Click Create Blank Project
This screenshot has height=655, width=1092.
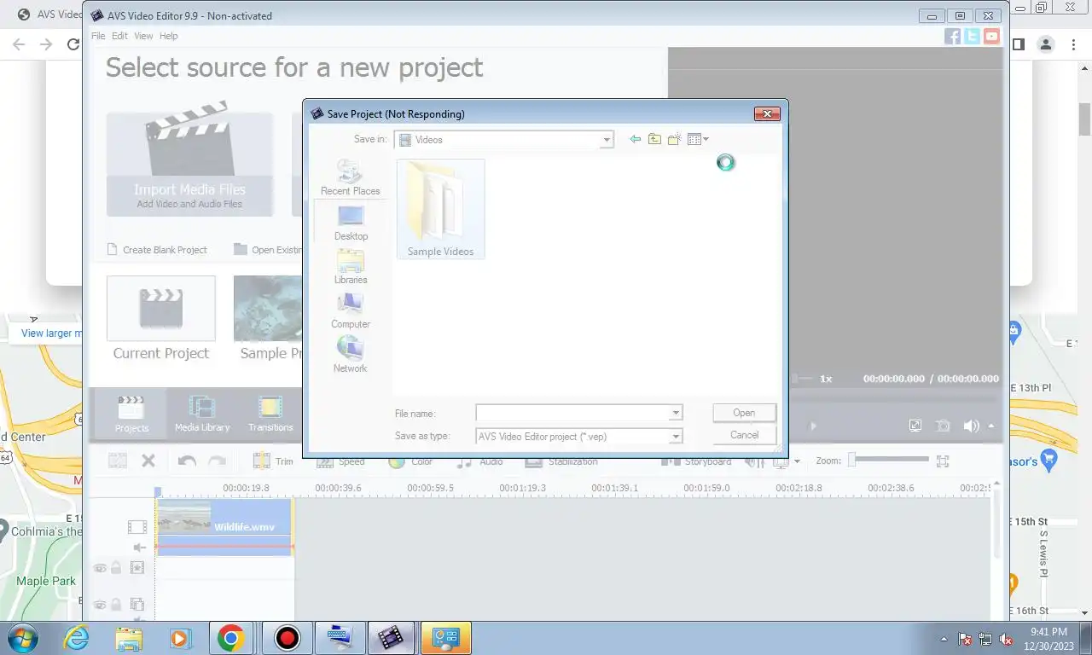(x=157, y=250)
